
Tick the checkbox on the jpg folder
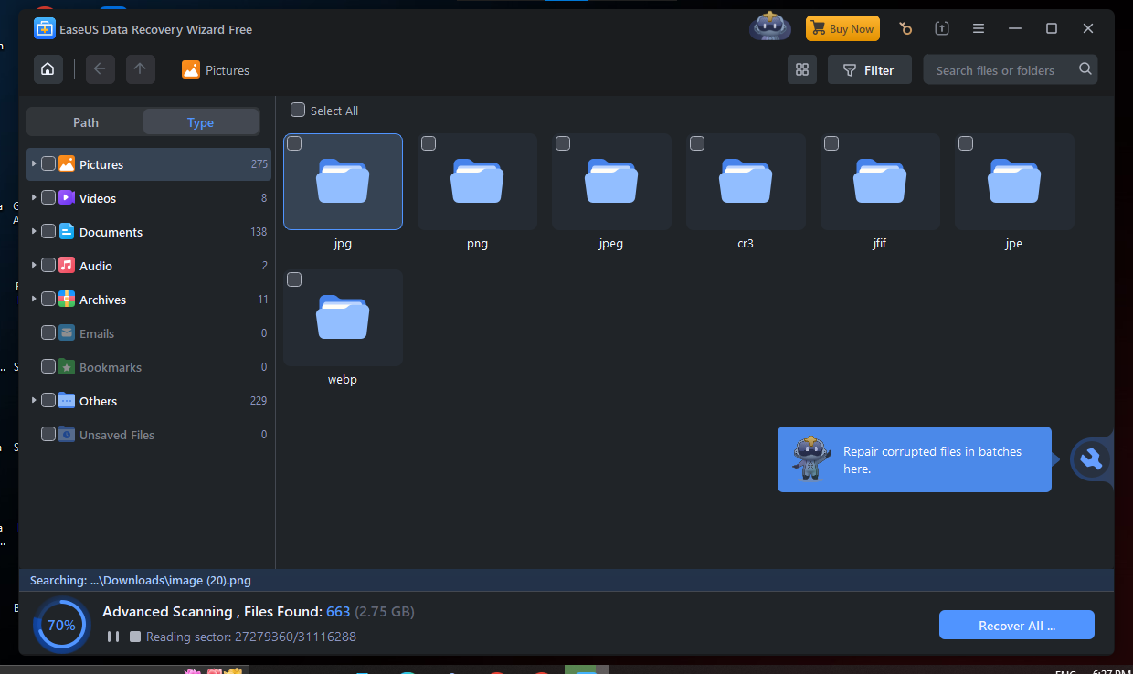[x=294, y=143]
